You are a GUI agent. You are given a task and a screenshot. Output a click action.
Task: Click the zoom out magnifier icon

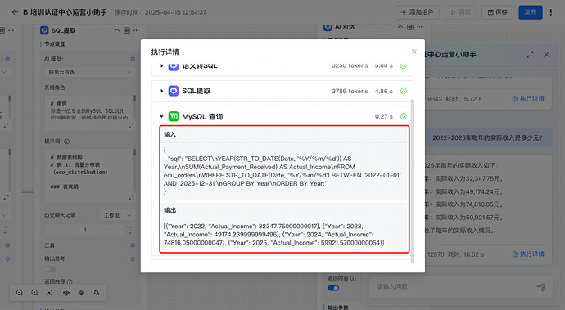tap(20, 293)
